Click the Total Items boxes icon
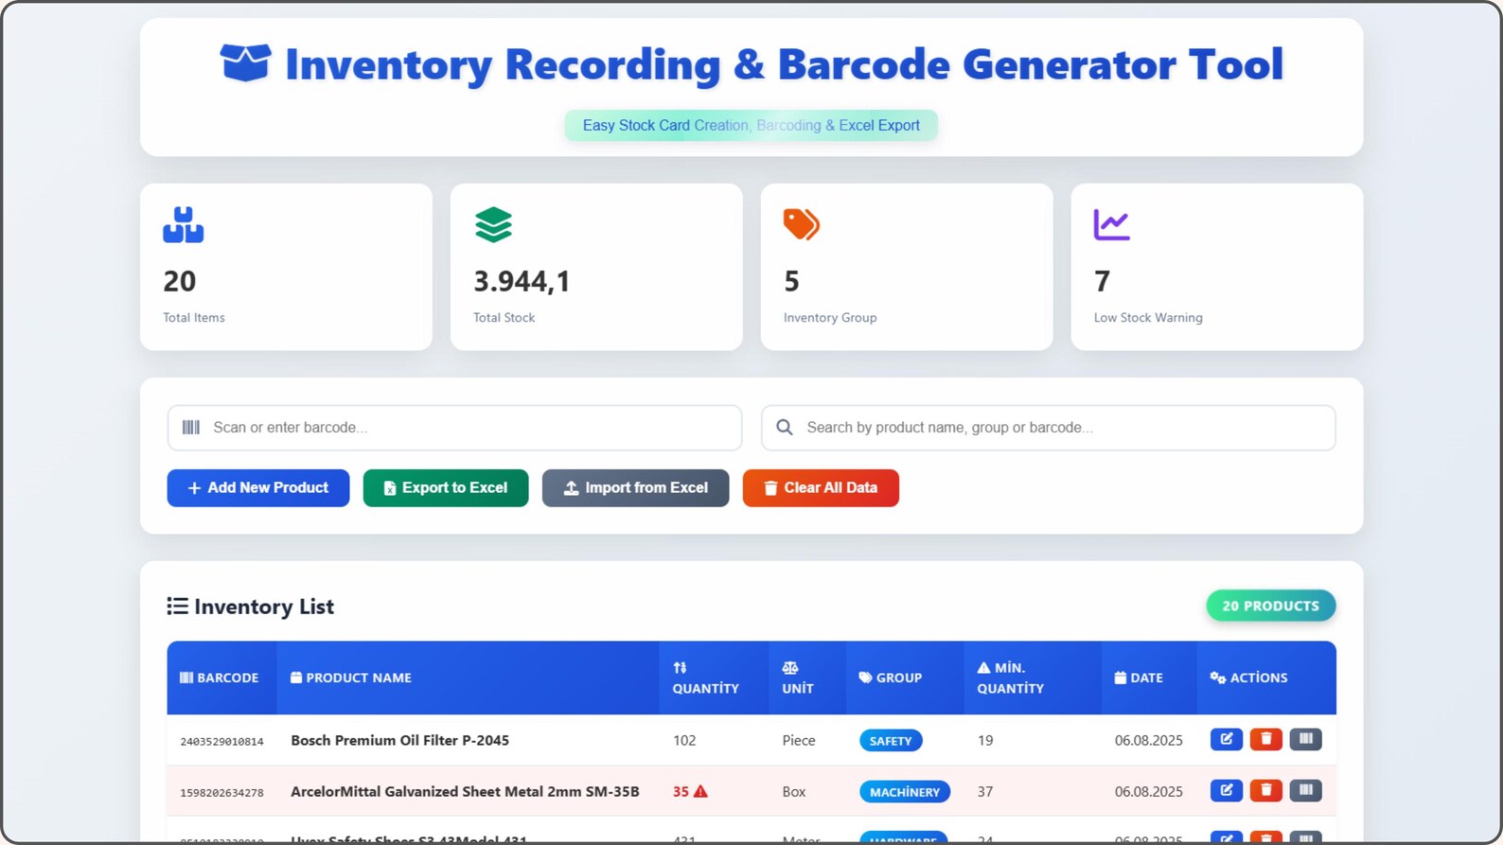Viewport: 1503px width, 845px height. pyautogui.click(x=183, y=225)
